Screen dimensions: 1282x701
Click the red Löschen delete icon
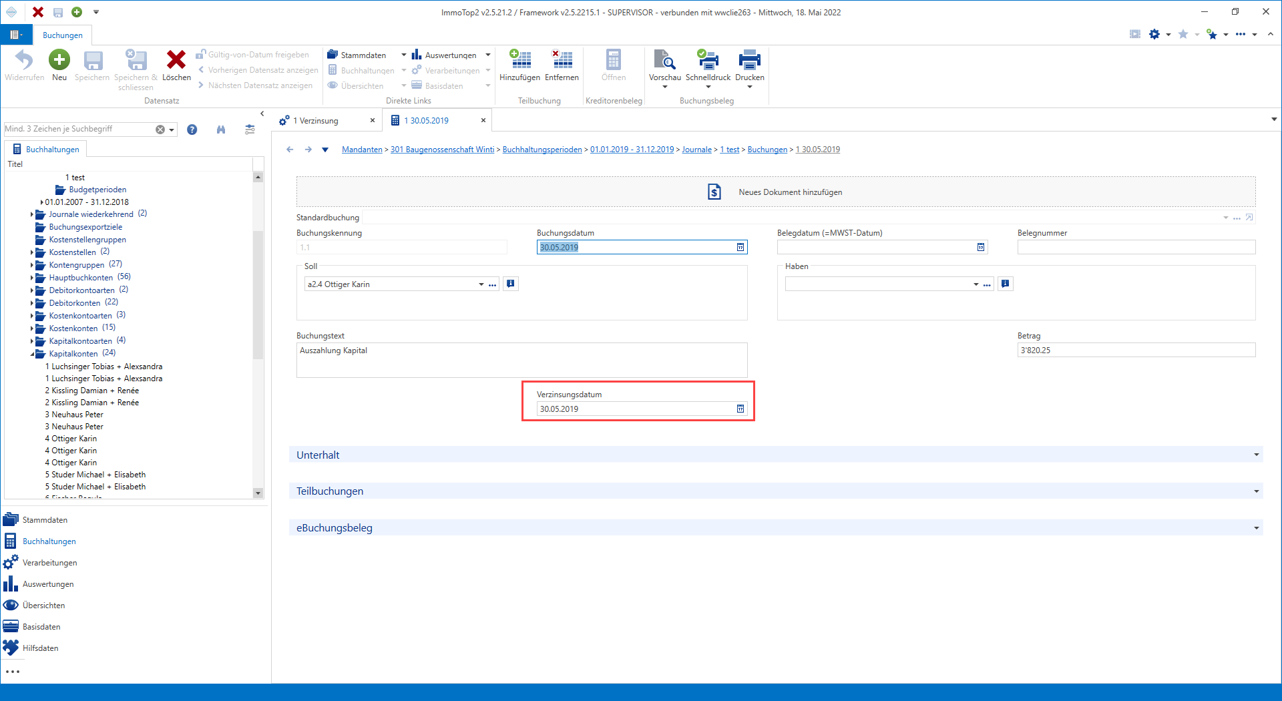coord(176,60)
